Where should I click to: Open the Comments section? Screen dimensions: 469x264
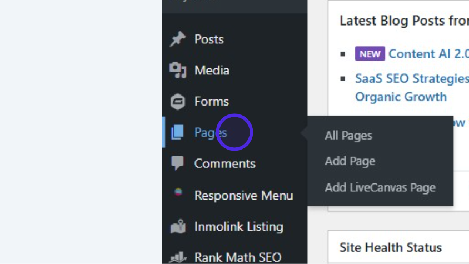[224, 163]
